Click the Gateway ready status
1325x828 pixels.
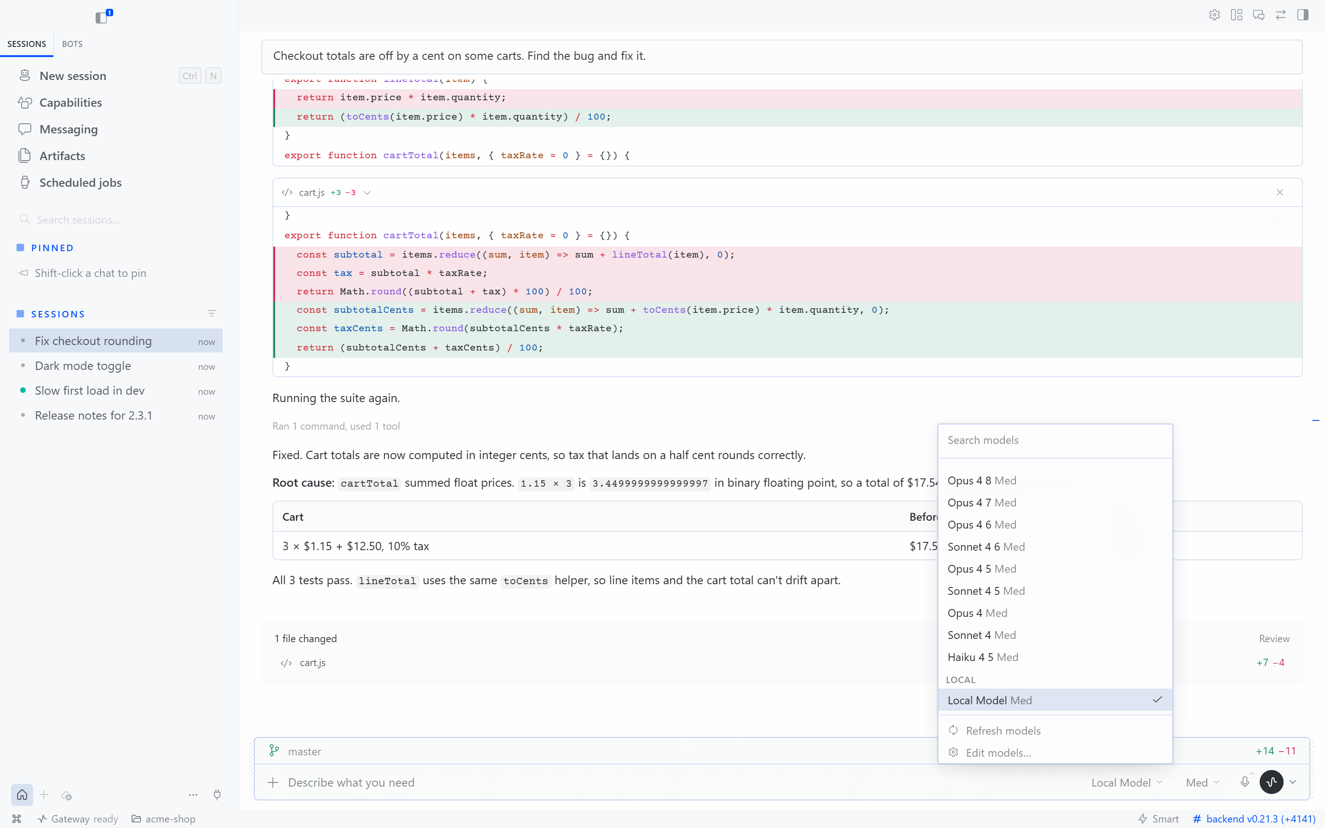(x=78, y=819)
